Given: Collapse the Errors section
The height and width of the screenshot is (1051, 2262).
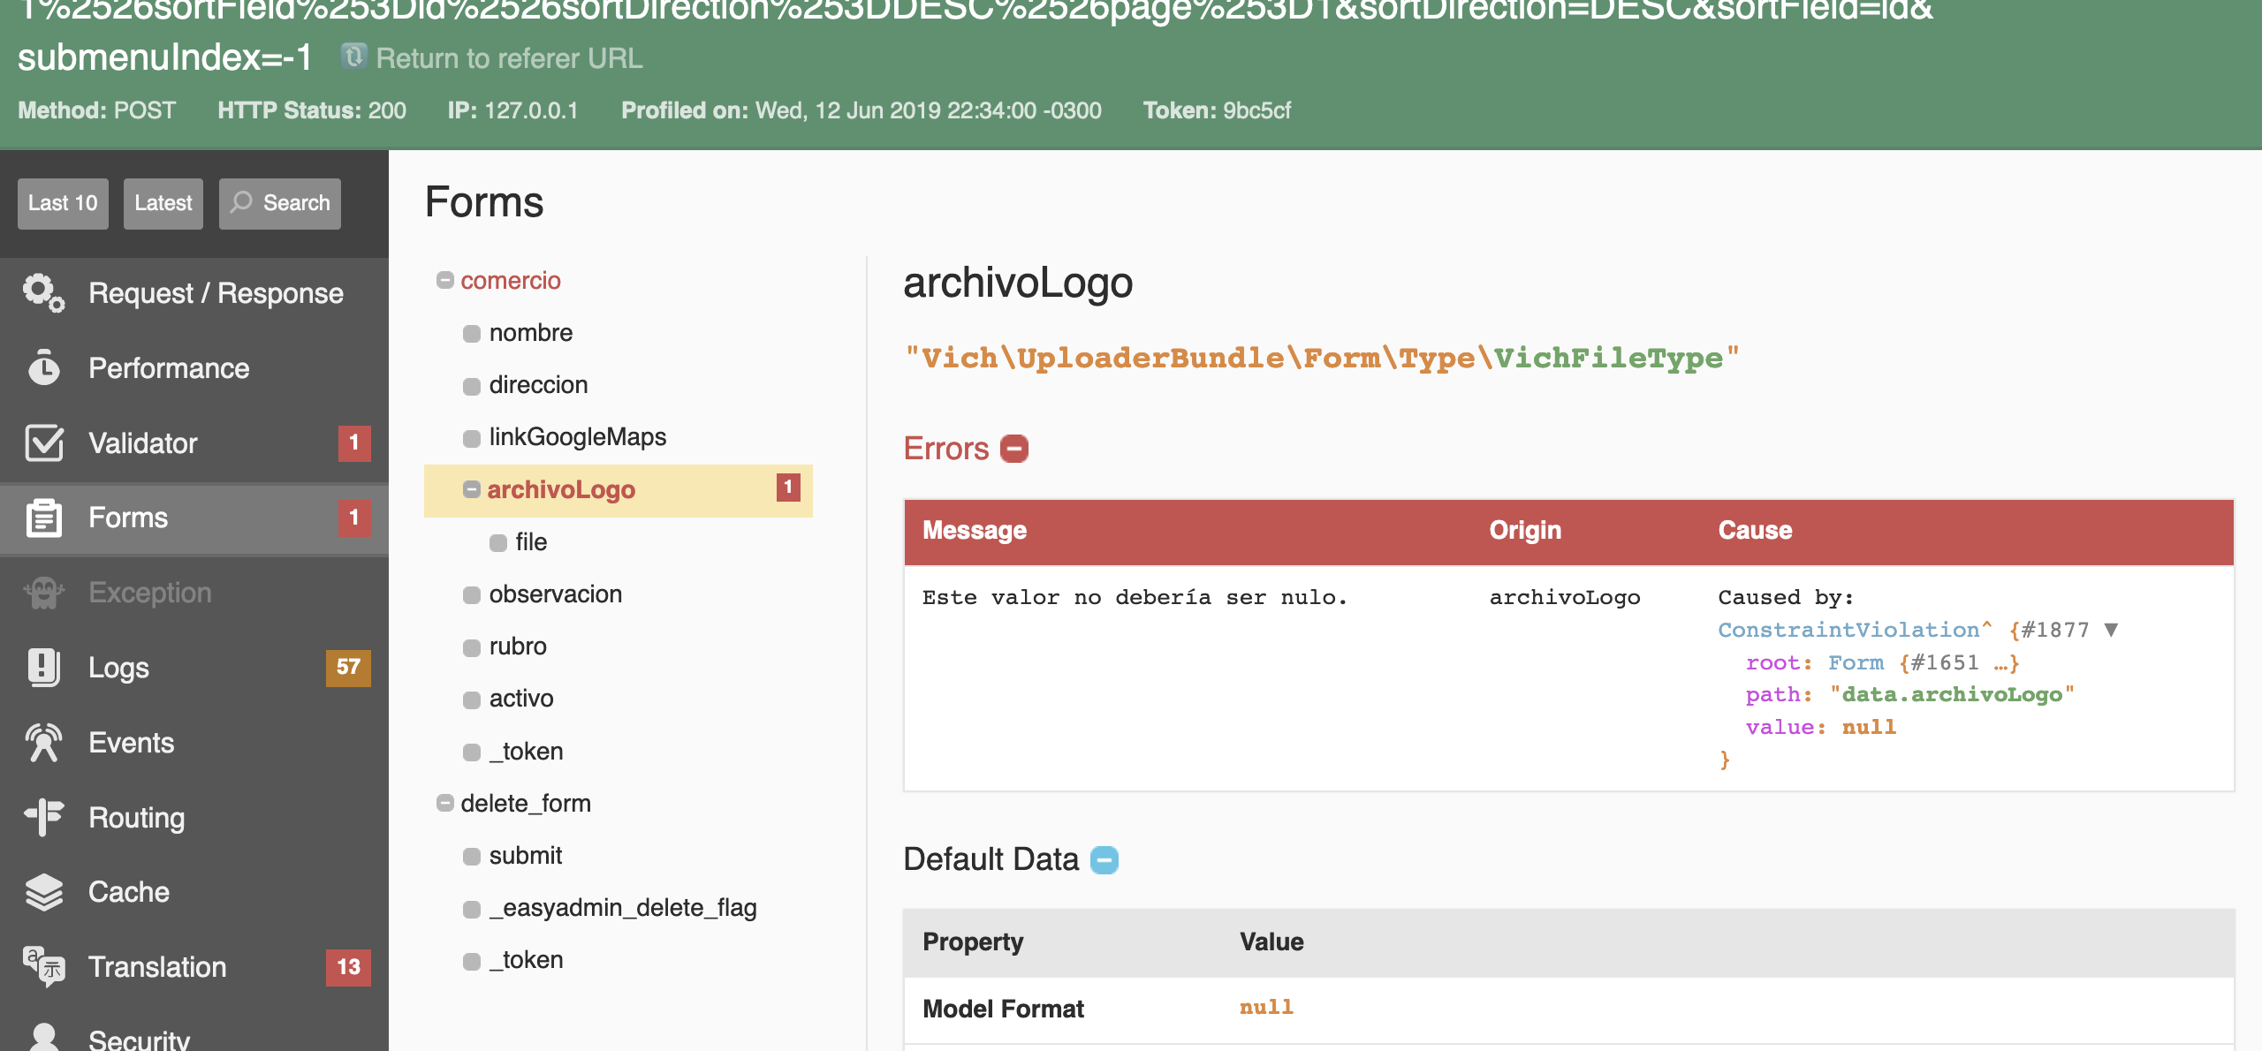Looking at the screenshot, I should tap(1014, 449).
